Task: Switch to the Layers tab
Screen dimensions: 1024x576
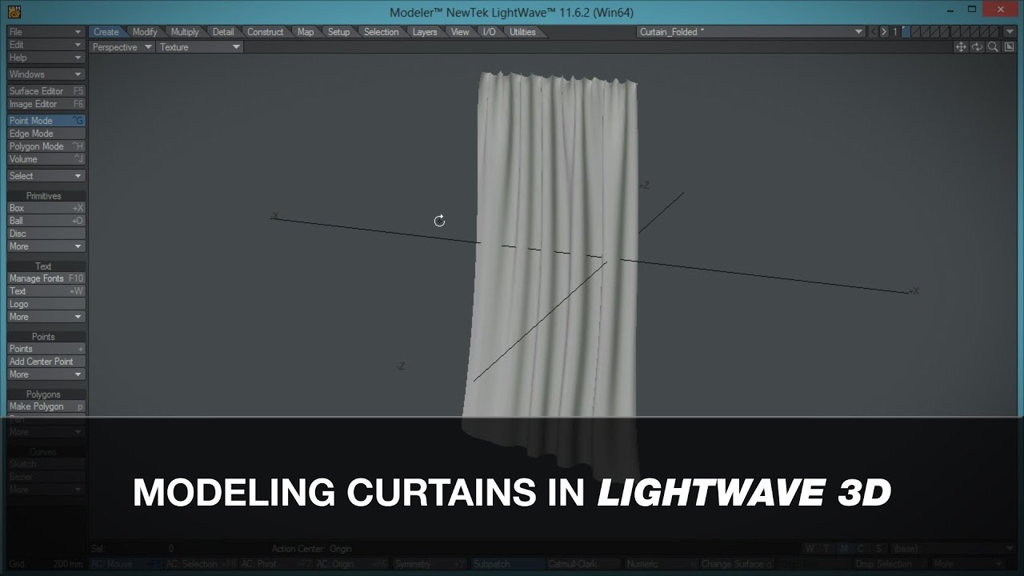Action: (425, 32)
